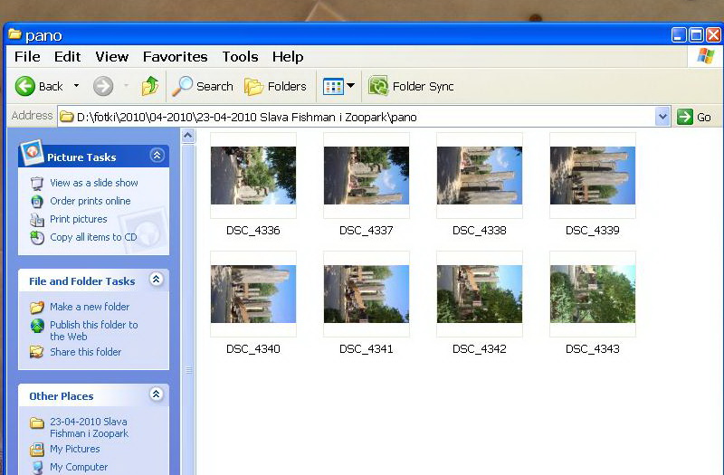Click the task pane scrollbar up arrow
The image size is (724, 475).
pyautogui.click(x=188, y=136)
